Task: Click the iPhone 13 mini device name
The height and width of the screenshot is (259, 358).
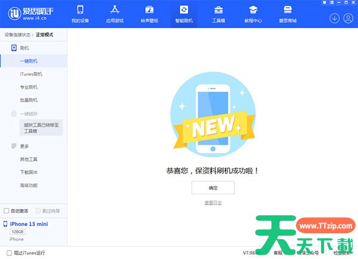Action: pyautogui.click(x=29, y=224)
